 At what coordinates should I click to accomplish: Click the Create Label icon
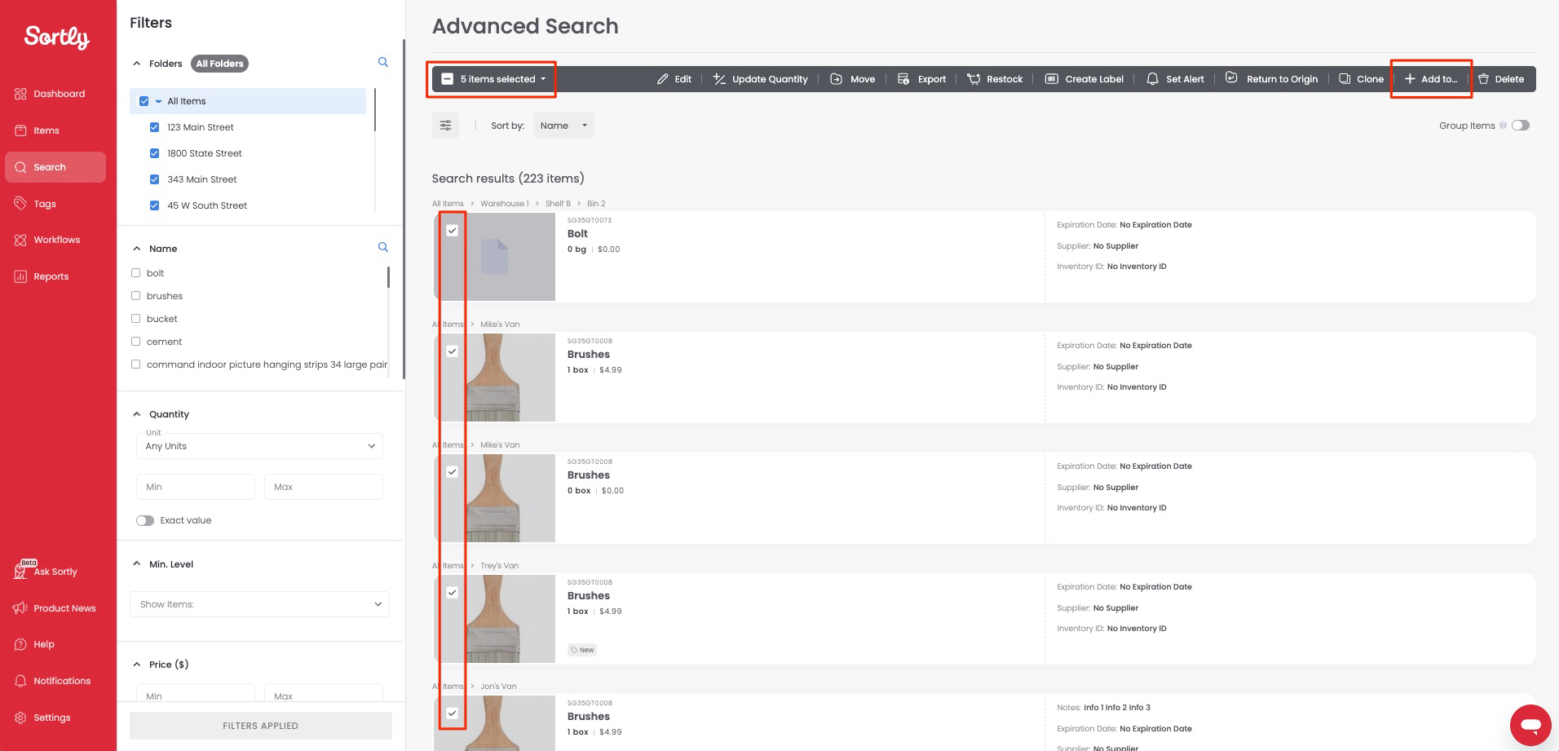coord(1052,79)
